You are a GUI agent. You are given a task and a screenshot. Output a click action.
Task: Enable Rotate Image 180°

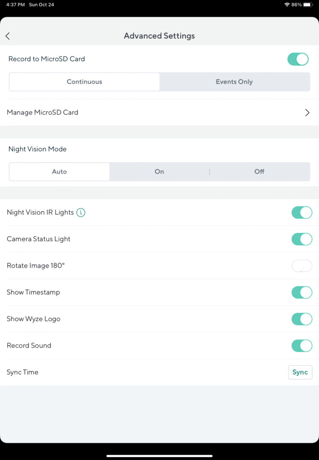pyautogui.click(x=302, y=266)
